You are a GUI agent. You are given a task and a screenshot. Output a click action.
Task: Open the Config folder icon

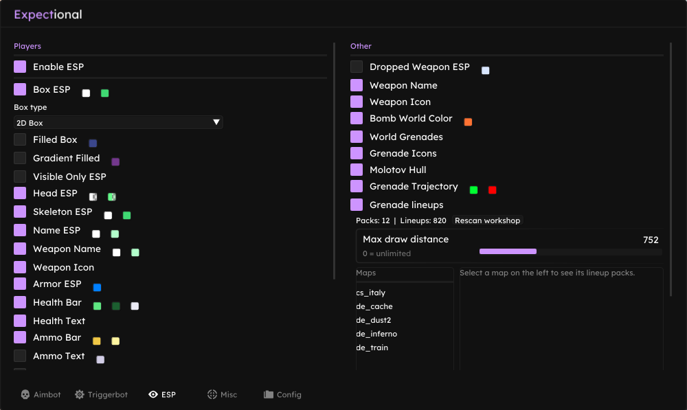coord(269,395)
